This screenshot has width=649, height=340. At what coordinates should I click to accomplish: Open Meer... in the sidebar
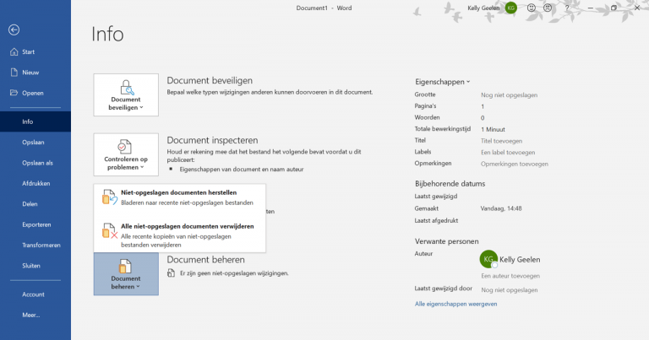tap(35, 316)
